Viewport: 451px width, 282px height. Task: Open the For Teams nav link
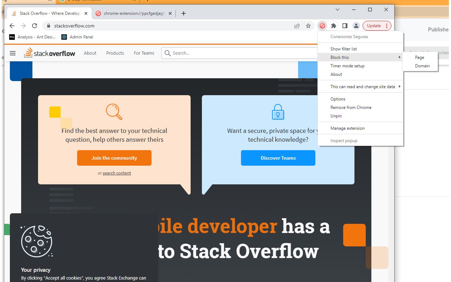click(x=144, y=53)
